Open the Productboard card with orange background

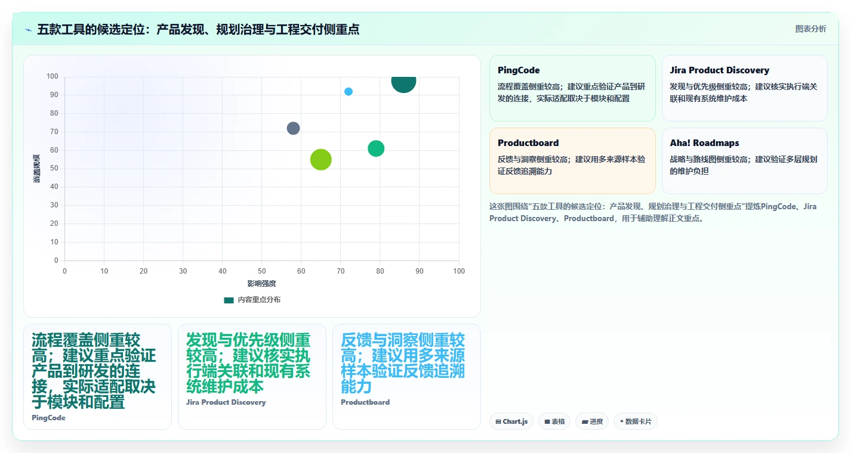pyautogui.click(x=572, y=161)
